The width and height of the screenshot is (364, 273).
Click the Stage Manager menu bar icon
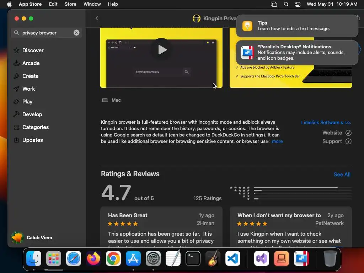pos(274,4)
